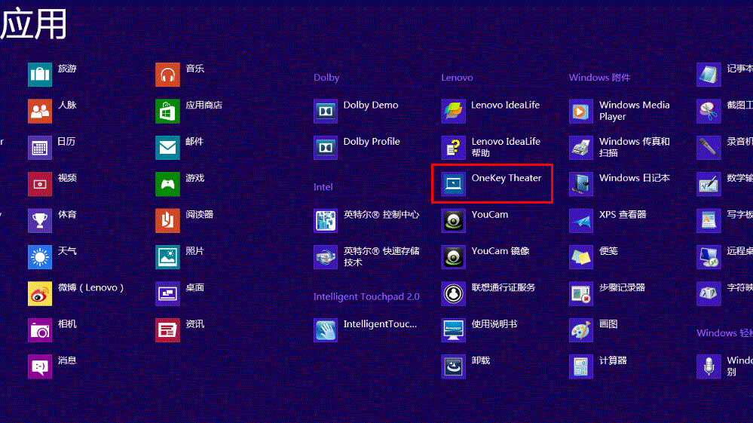753x423 pixels.
Task: Open the 邮件 mail app icon
Action: [x=167, y=147]
